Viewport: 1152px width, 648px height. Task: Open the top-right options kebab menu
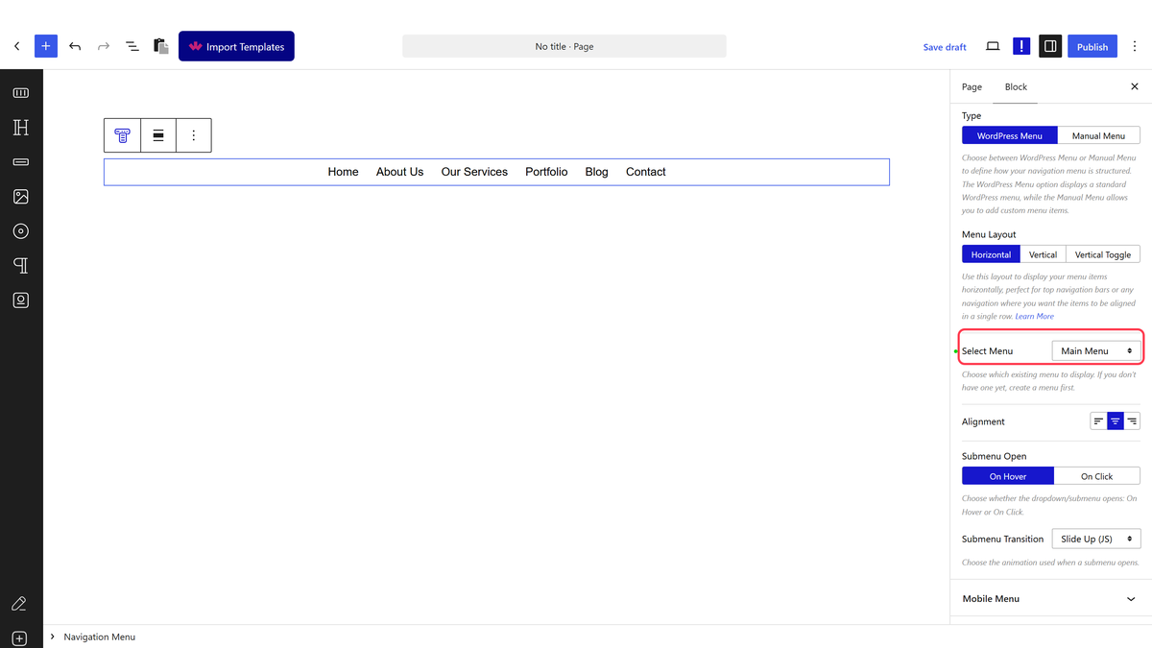(1135, 46)
